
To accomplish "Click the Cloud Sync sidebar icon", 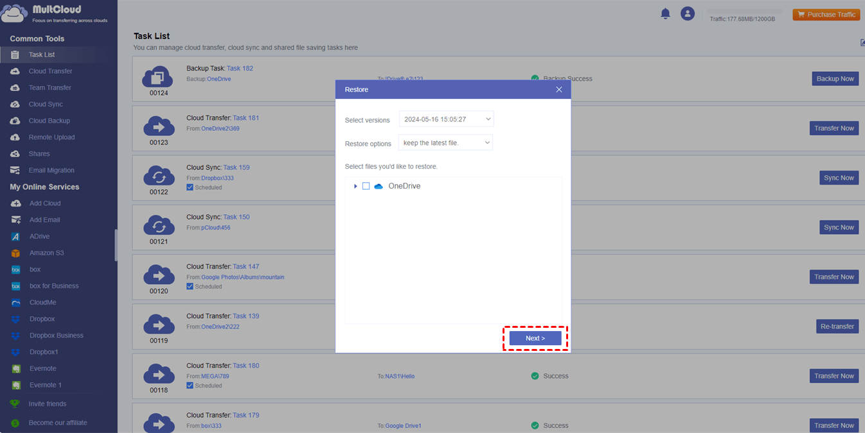I will coord(15,104).
